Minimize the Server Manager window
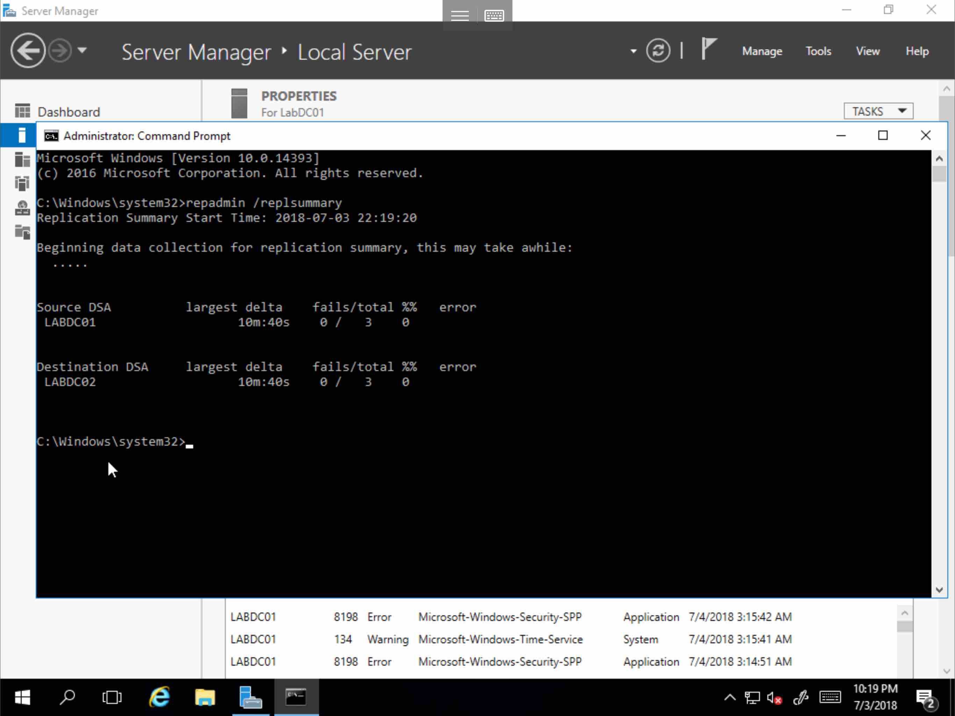 coord(846,9)
